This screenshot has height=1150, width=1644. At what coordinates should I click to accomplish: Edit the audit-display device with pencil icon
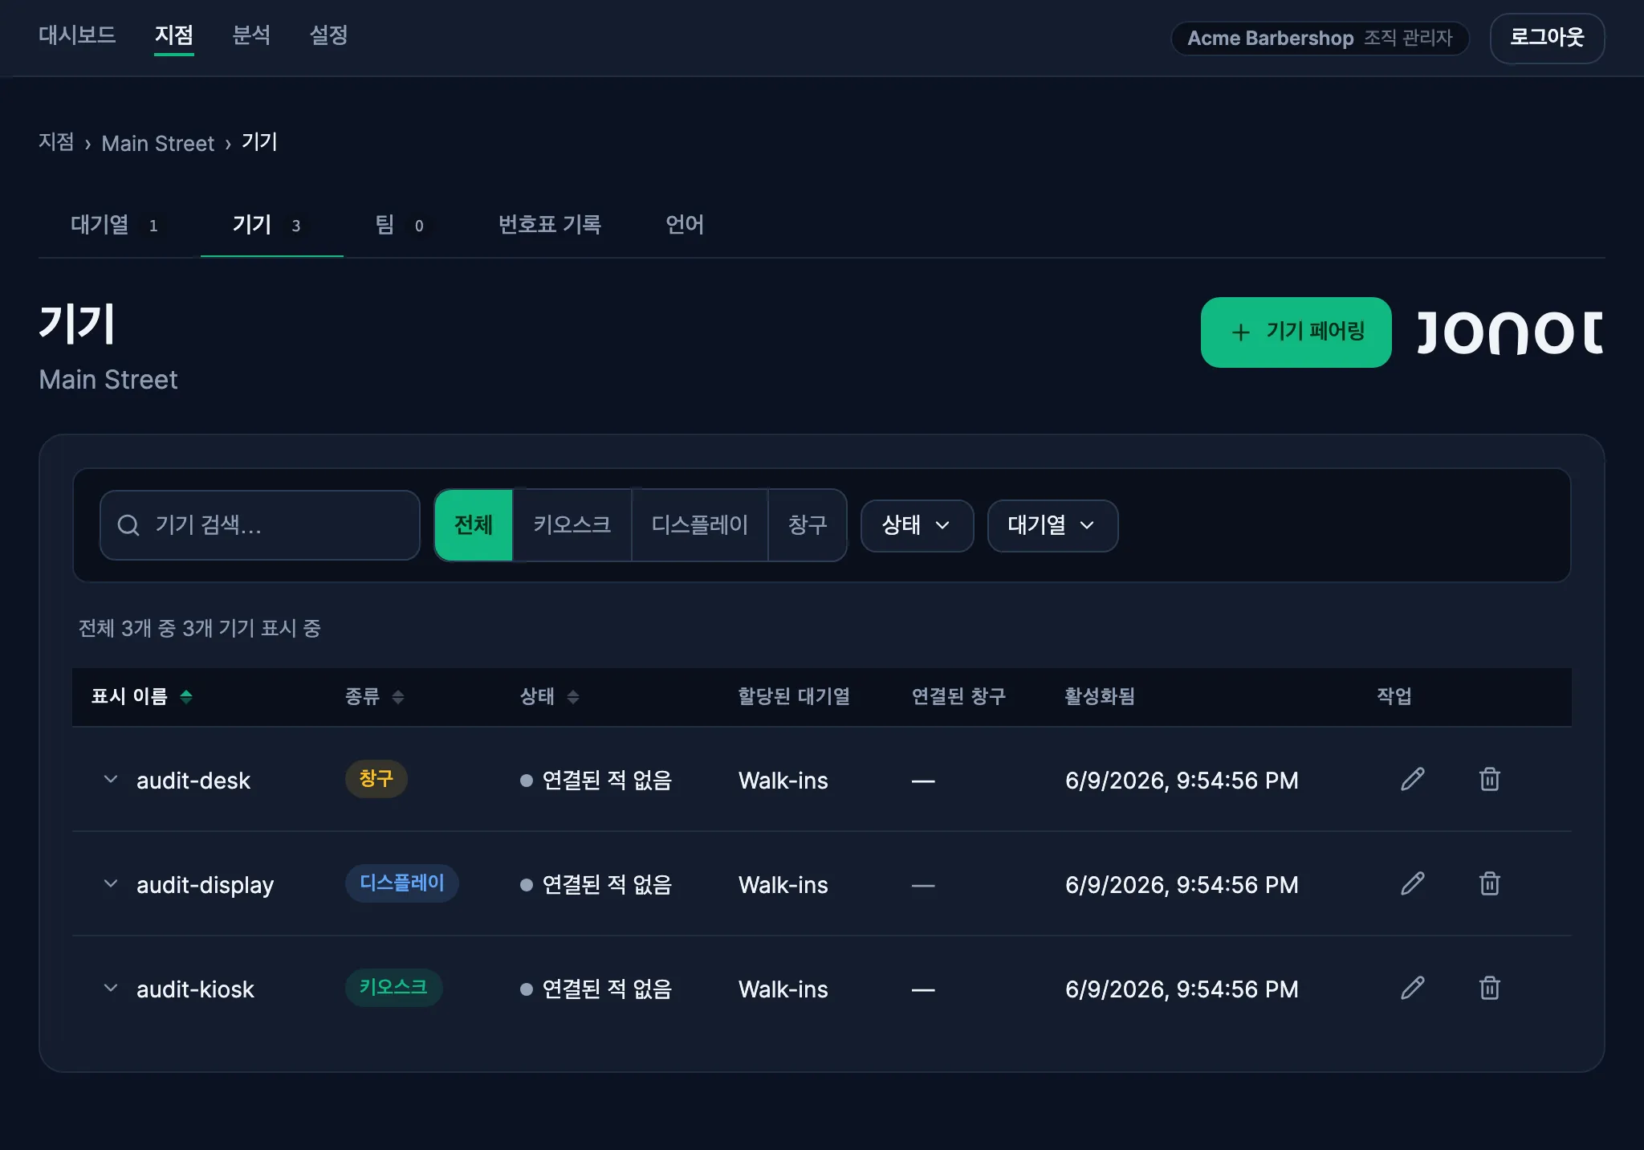pos(1413,883)
